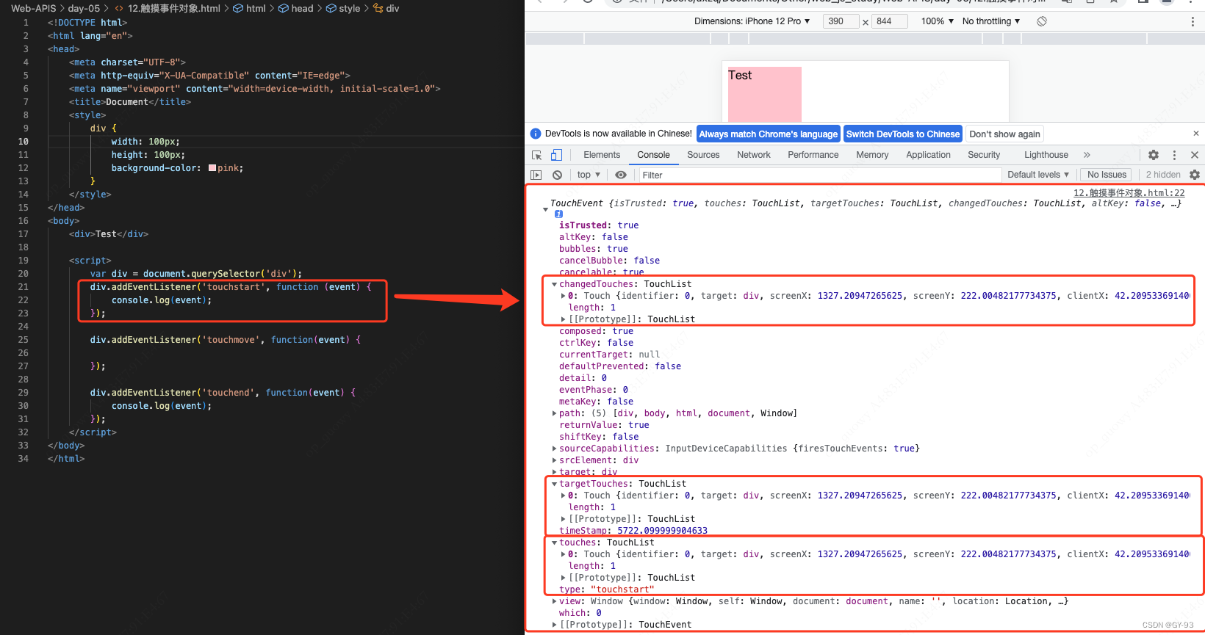Open the source link 12.触摸事件对象.html:22
The width and height of the screenshot is (1205, 635).
(1129, 193)
